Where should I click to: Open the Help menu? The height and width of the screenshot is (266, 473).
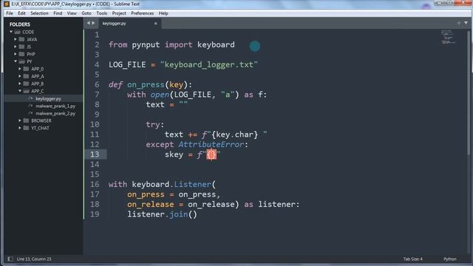click(163, 13)
